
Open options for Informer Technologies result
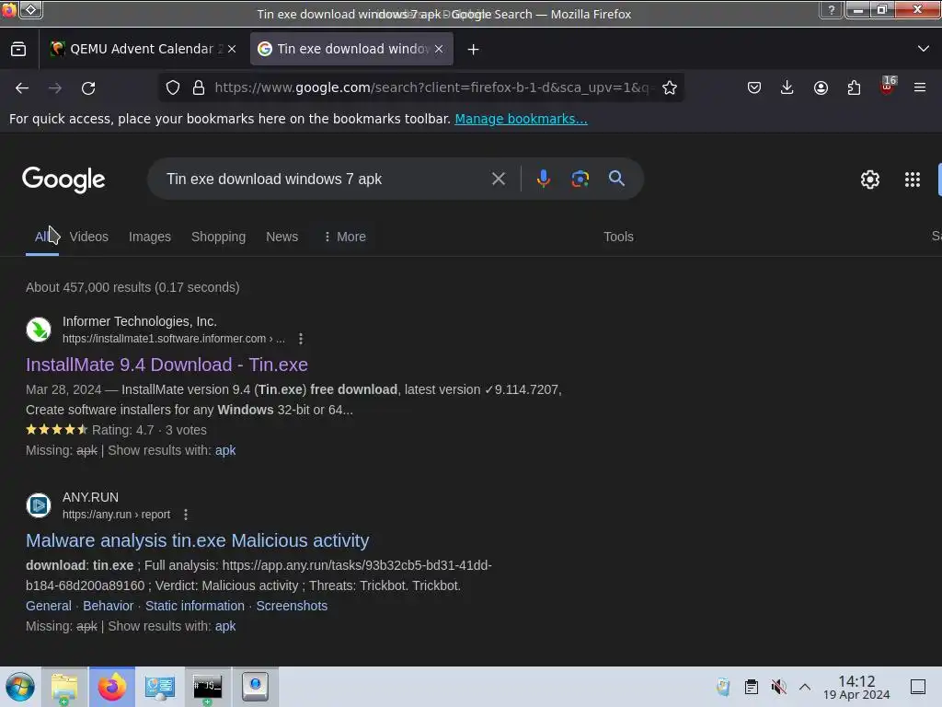point(301,339)
